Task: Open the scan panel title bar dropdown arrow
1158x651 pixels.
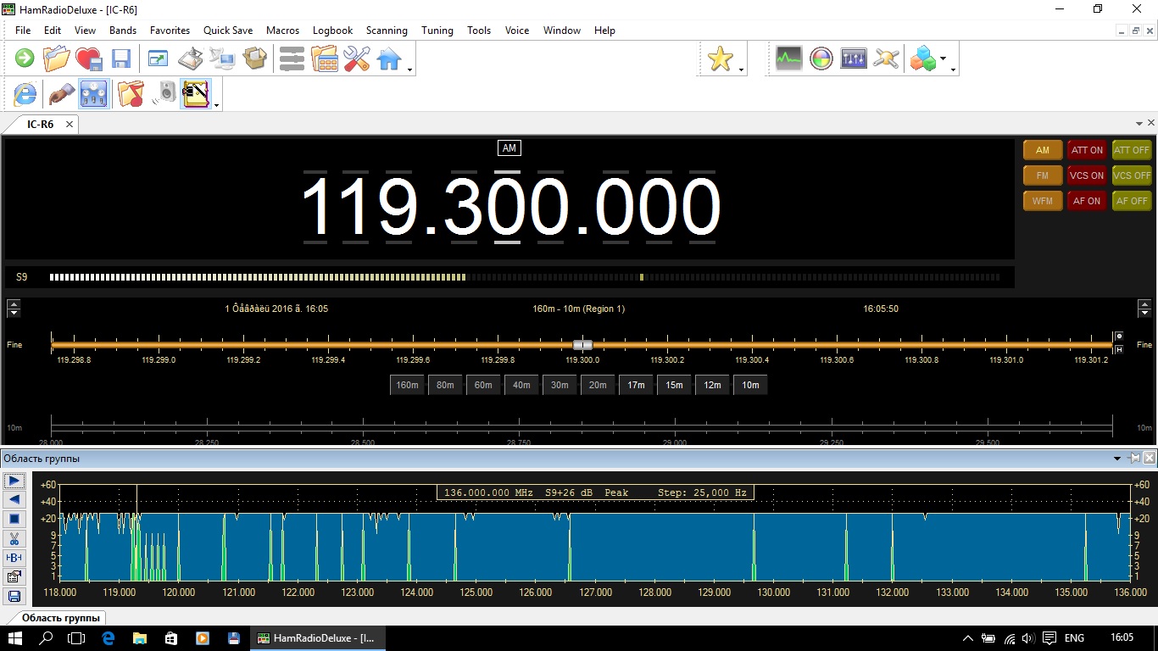Action: pyautogui.click(x=1118, y=459)
